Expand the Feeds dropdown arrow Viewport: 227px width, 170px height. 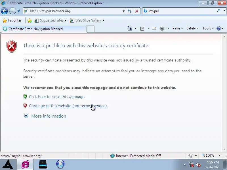pyautogui.click(x=148, y=28)
